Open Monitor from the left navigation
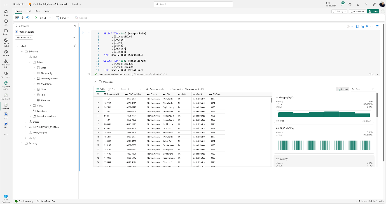The height and width of the screenshot is (204, 386). [x=6, y=53]
